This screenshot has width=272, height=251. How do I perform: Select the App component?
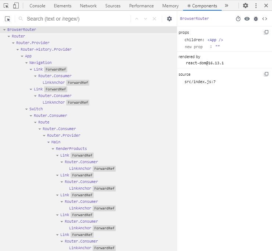tap(28, 56)
